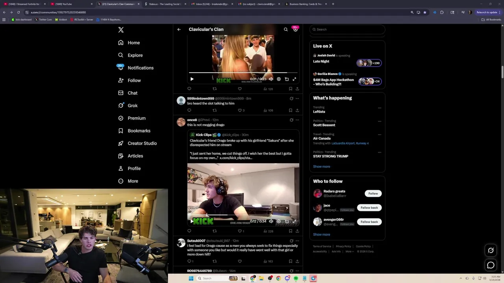504x283 pixels.
Task: Like the once8 post with 1 like
Action: pos(240,231)
